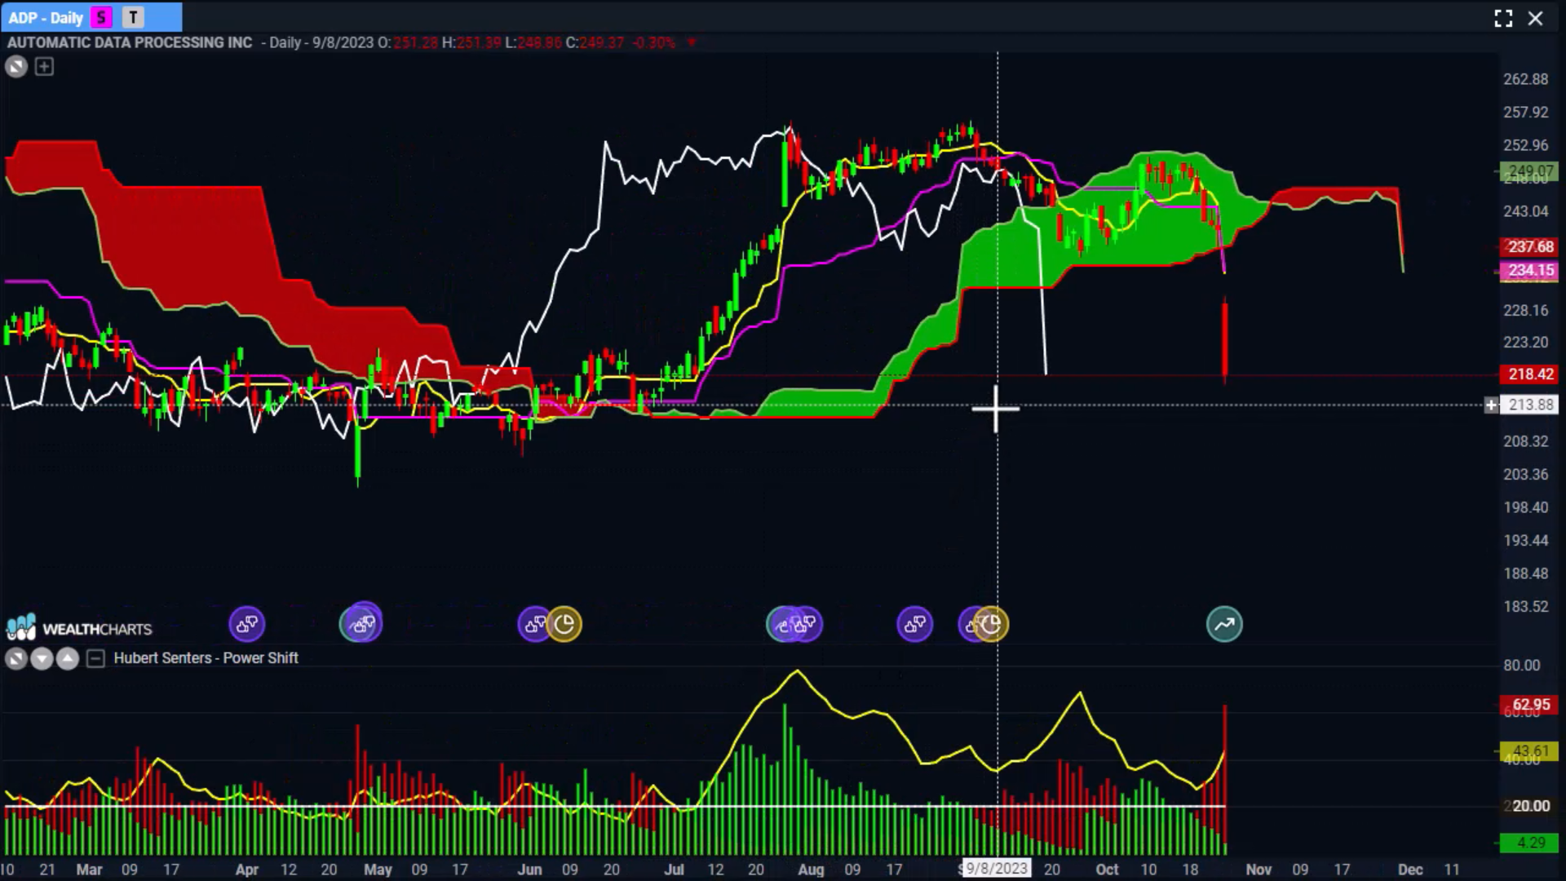Click the 188.48 price axis label

[x=1525, y=573]
